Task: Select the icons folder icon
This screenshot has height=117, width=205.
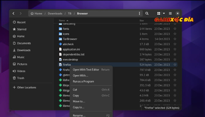Action: (60, 34)
